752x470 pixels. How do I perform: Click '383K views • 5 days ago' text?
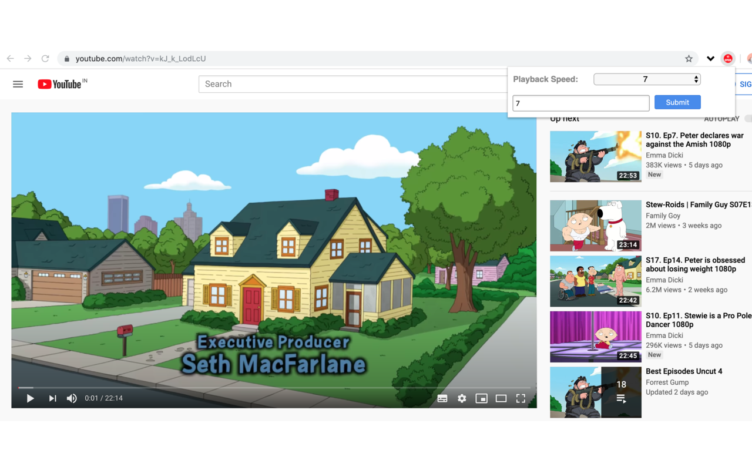click(684, 165)
